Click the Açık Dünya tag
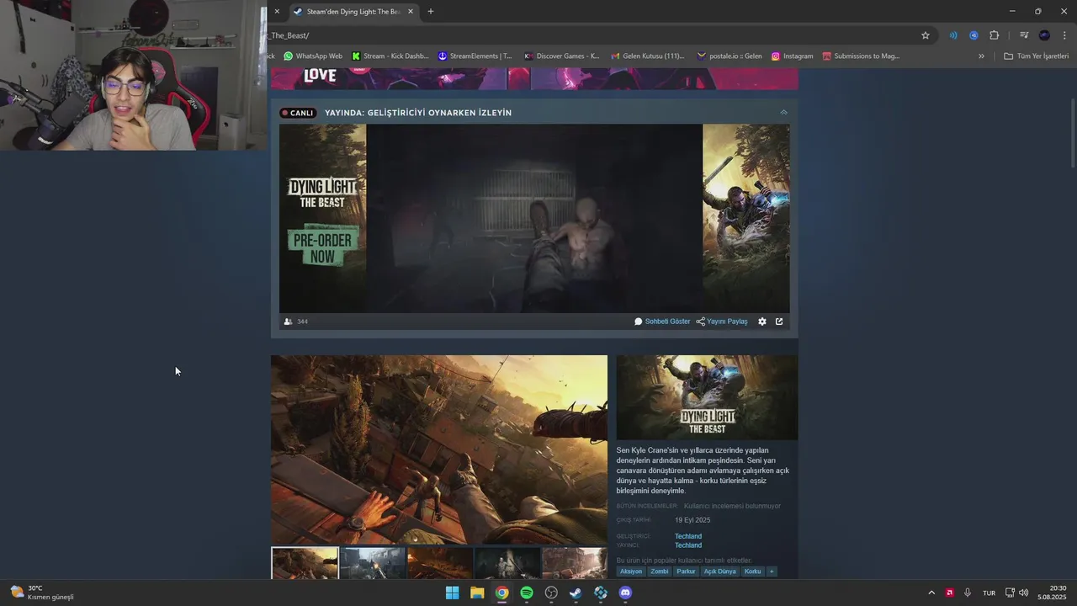This screenshot has height=606, width=1077. 720,571
